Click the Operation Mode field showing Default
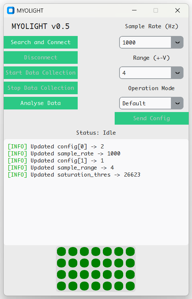 [x=145, y=103]
